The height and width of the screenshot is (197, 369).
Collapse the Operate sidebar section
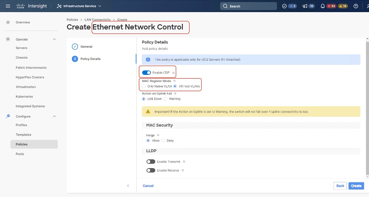tap(54, 39)
